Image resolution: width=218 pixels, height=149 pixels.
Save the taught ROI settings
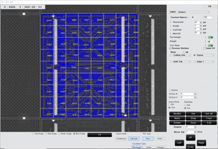193,123
